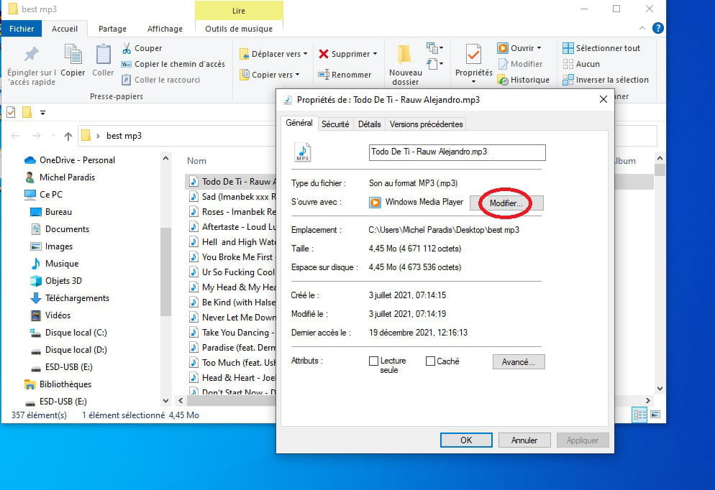Open the new item dropdown
715x490 pixels.
(434, 47)
